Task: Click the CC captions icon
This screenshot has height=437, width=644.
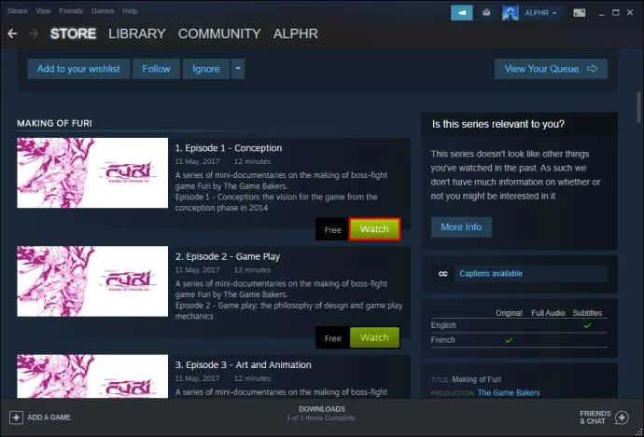Action: click(442, 274)
